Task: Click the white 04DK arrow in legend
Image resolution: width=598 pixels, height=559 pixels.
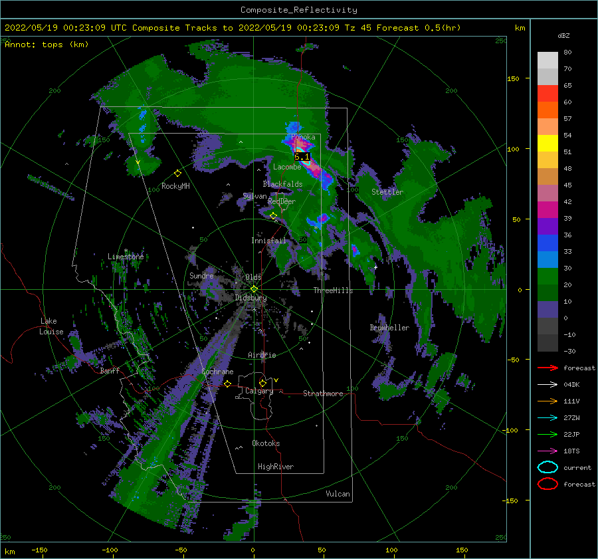Action: point(548,384)
